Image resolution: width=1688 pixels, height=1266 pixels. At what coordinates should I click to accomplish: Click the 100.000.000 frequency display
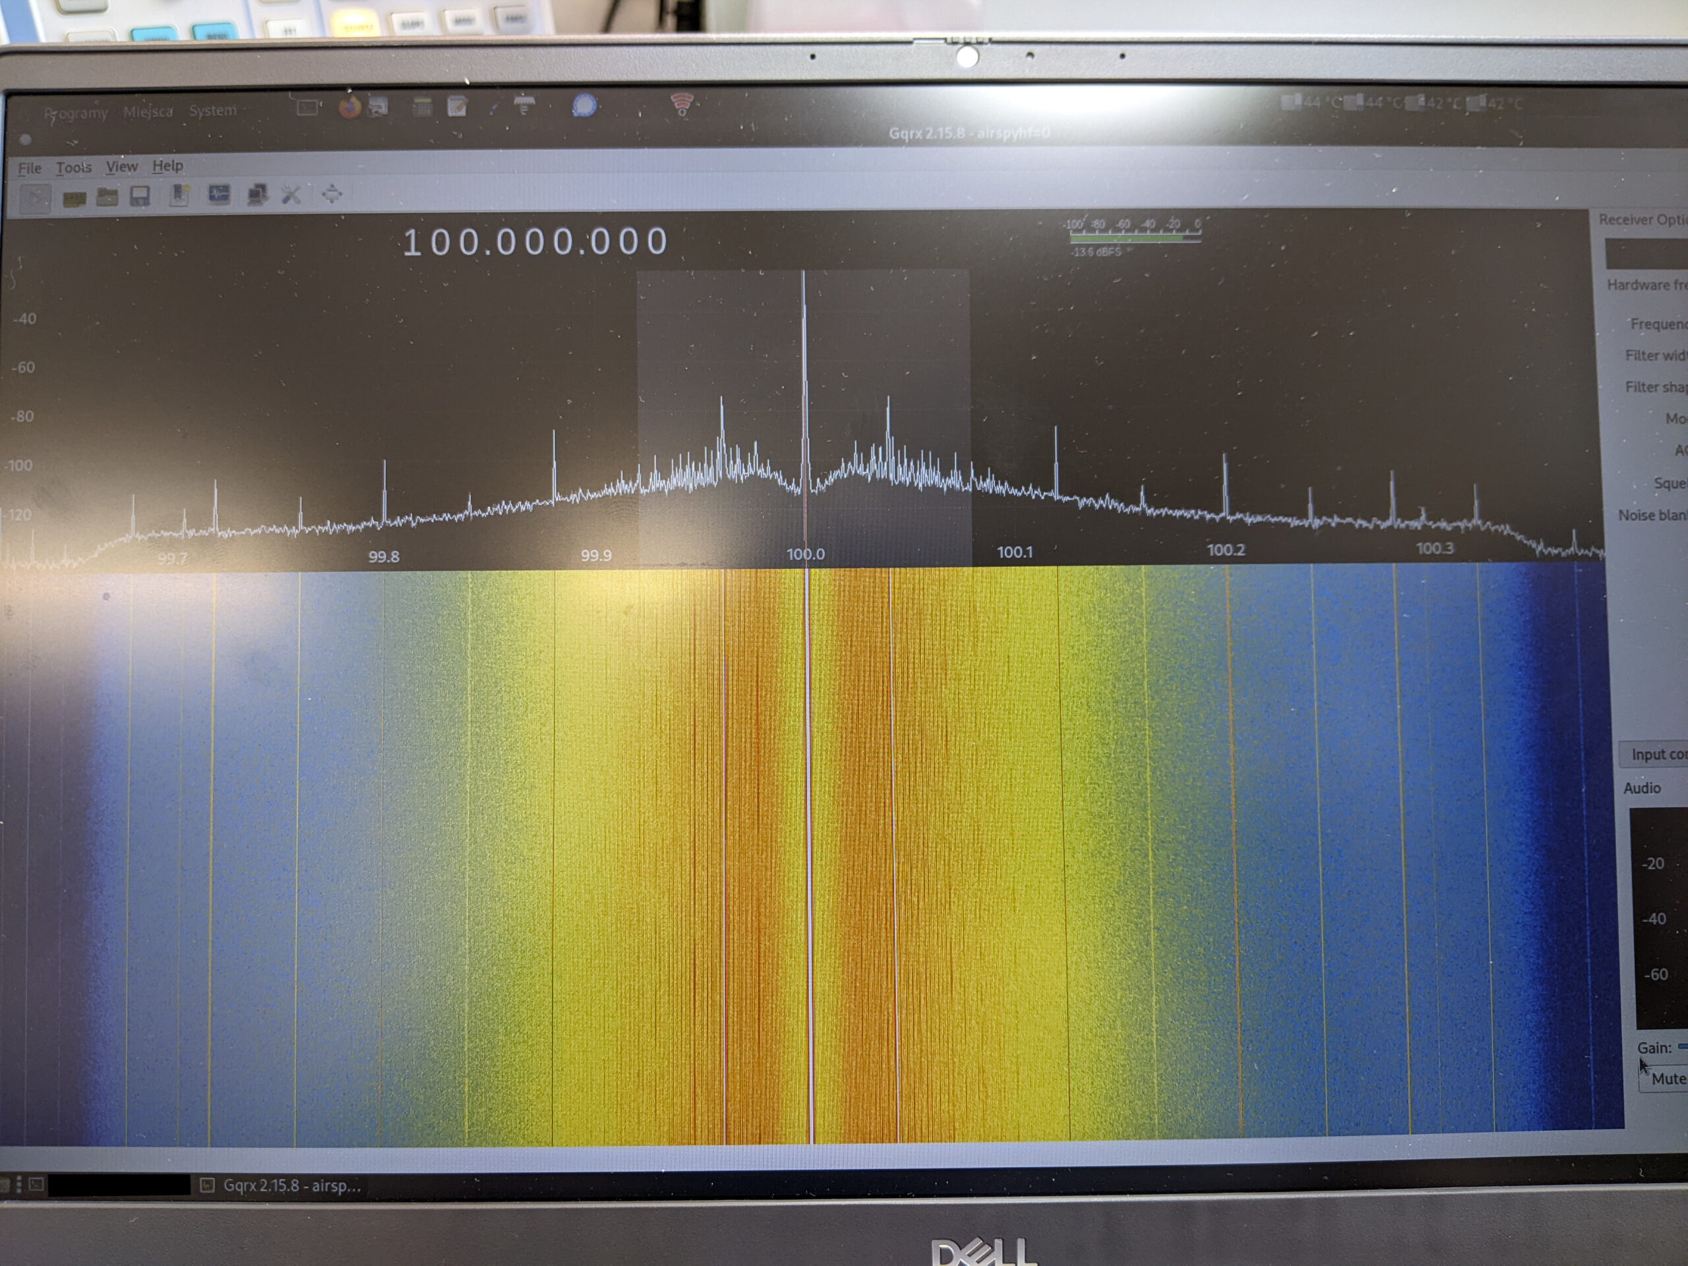coord(535,242)
